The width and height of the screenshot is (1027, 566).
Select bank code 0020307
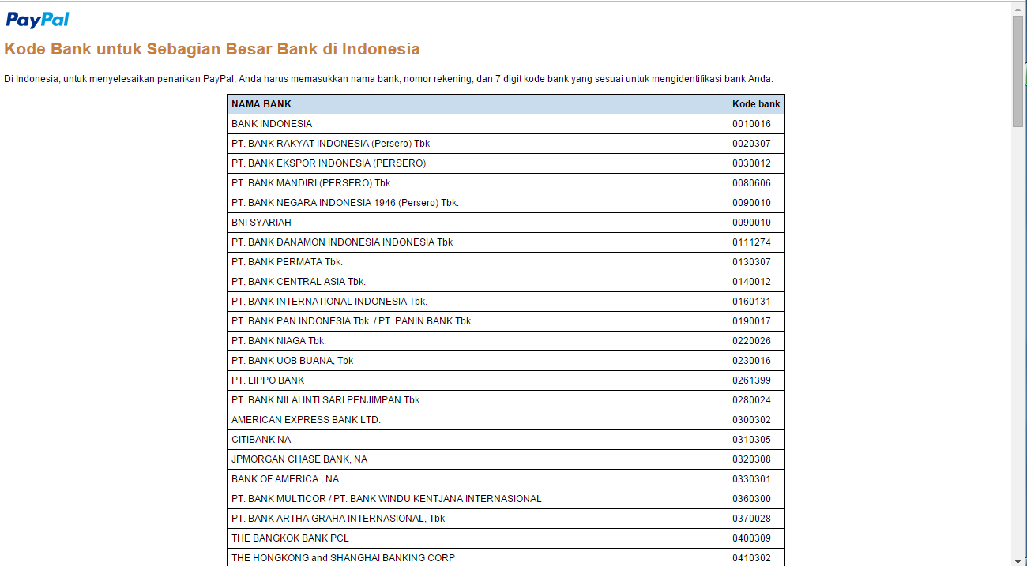pyautogui.click(x=751, y=144)
